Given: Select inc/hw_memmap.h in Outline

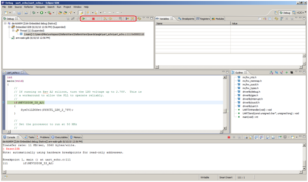Looking at the screenshot, I should pyautogui.click(x=252, y=81).
